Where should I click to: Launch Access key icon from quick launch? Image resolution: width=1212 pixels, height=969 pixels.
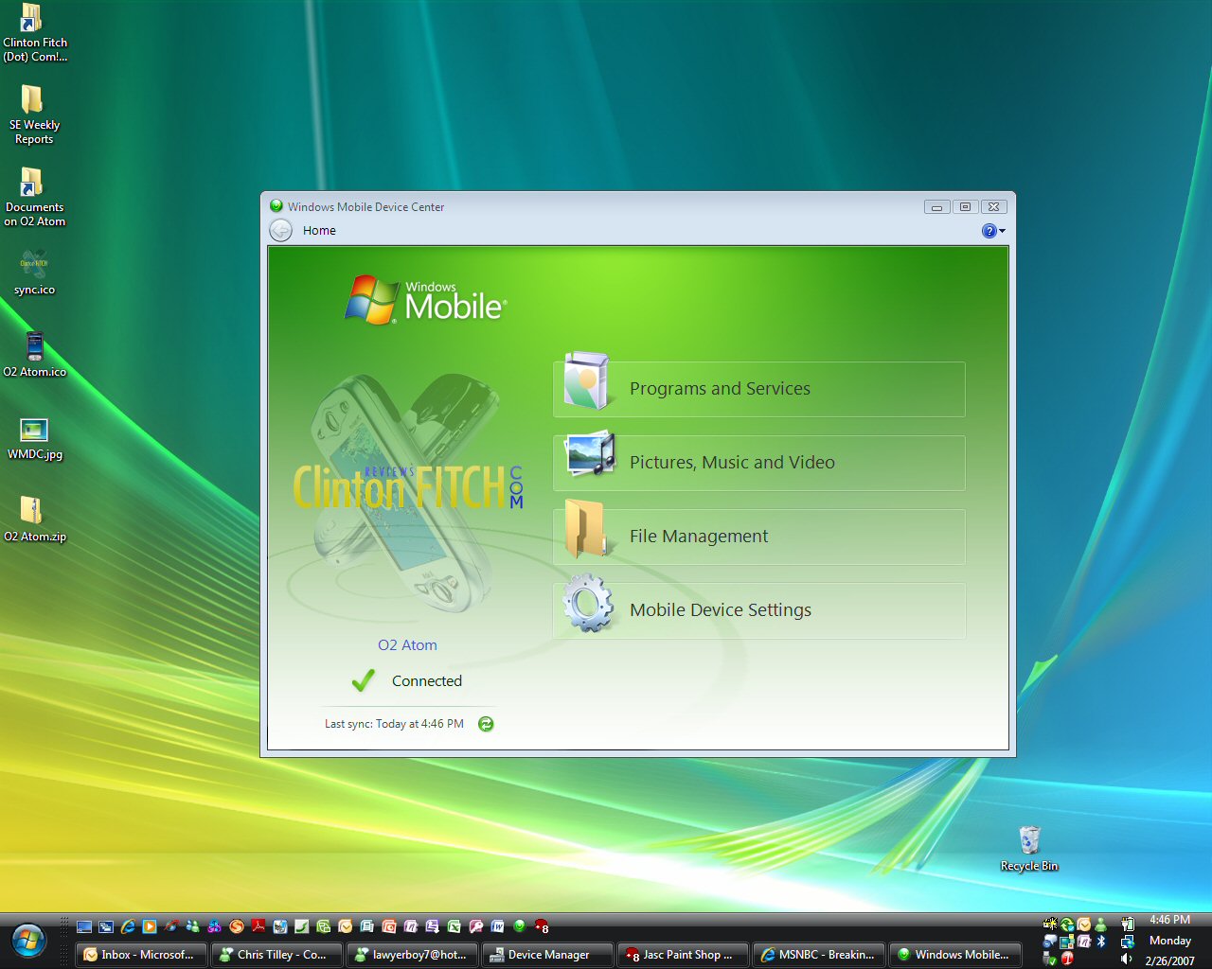point(476,927)
